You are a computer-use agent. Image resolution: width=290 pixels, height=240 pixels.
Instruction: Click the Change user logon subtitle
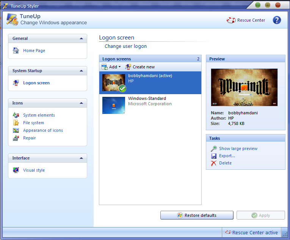pos(125,46)
